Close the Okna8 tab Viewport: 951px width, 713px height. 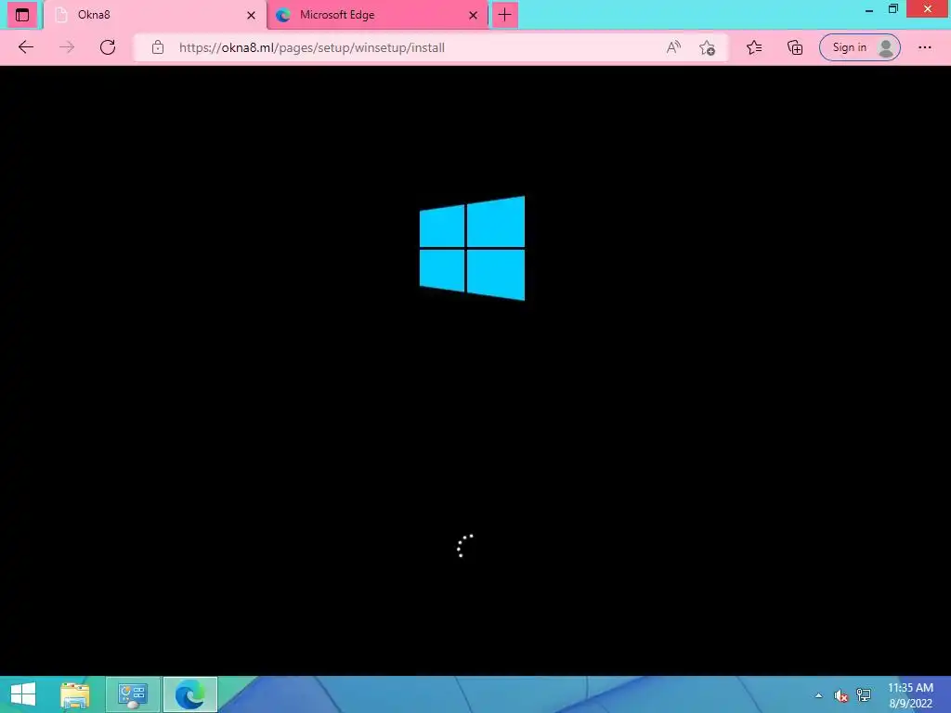(251, 15)
